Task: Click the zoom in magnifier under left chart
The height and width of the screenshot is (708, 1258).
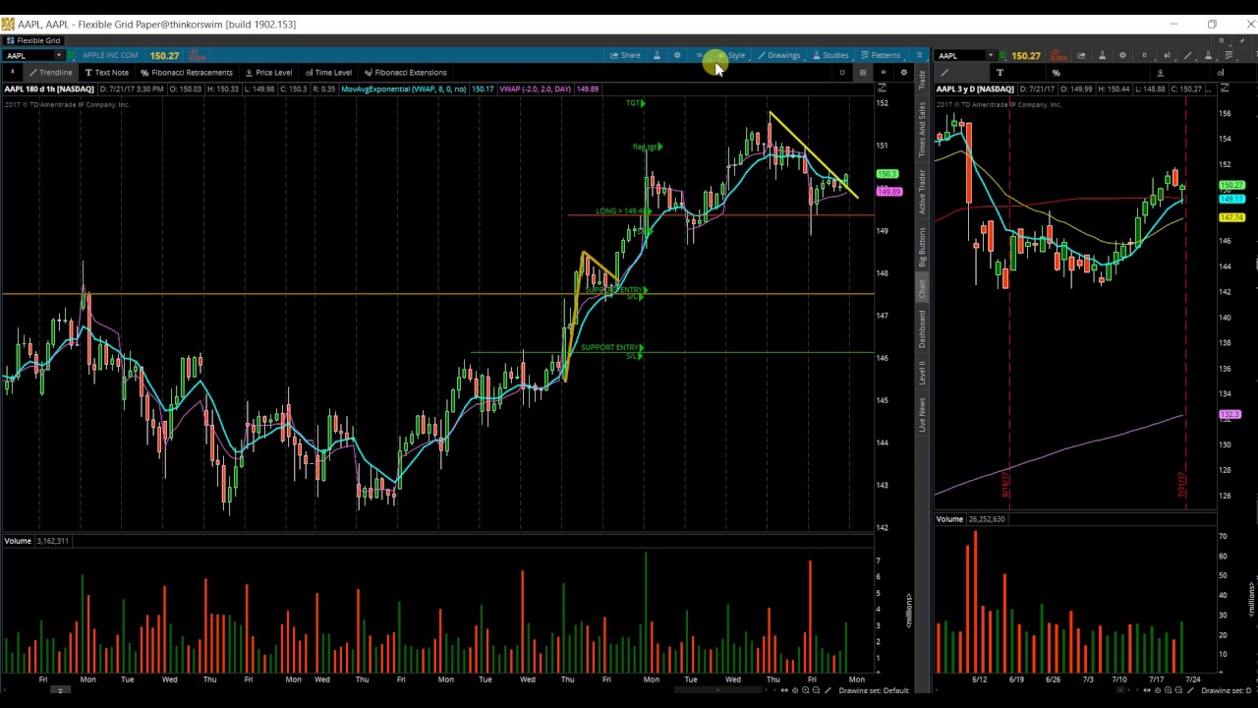Action: [x=806, y=690]
